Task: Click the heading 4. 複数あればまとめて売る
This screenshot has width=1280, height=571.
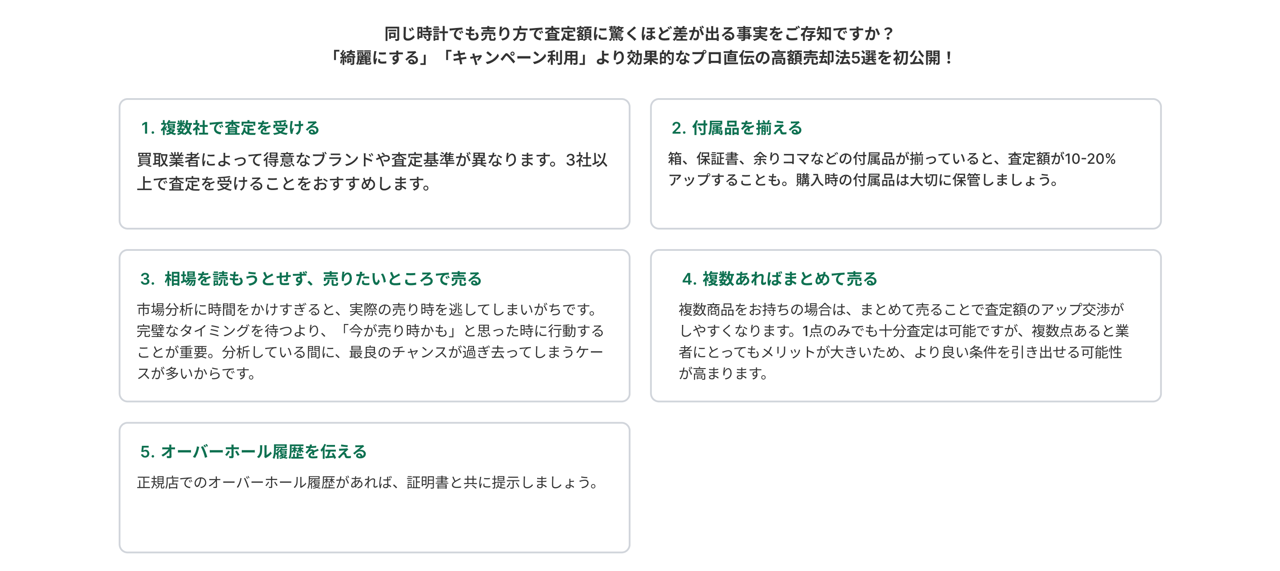Action: click(x=780, y=279)
